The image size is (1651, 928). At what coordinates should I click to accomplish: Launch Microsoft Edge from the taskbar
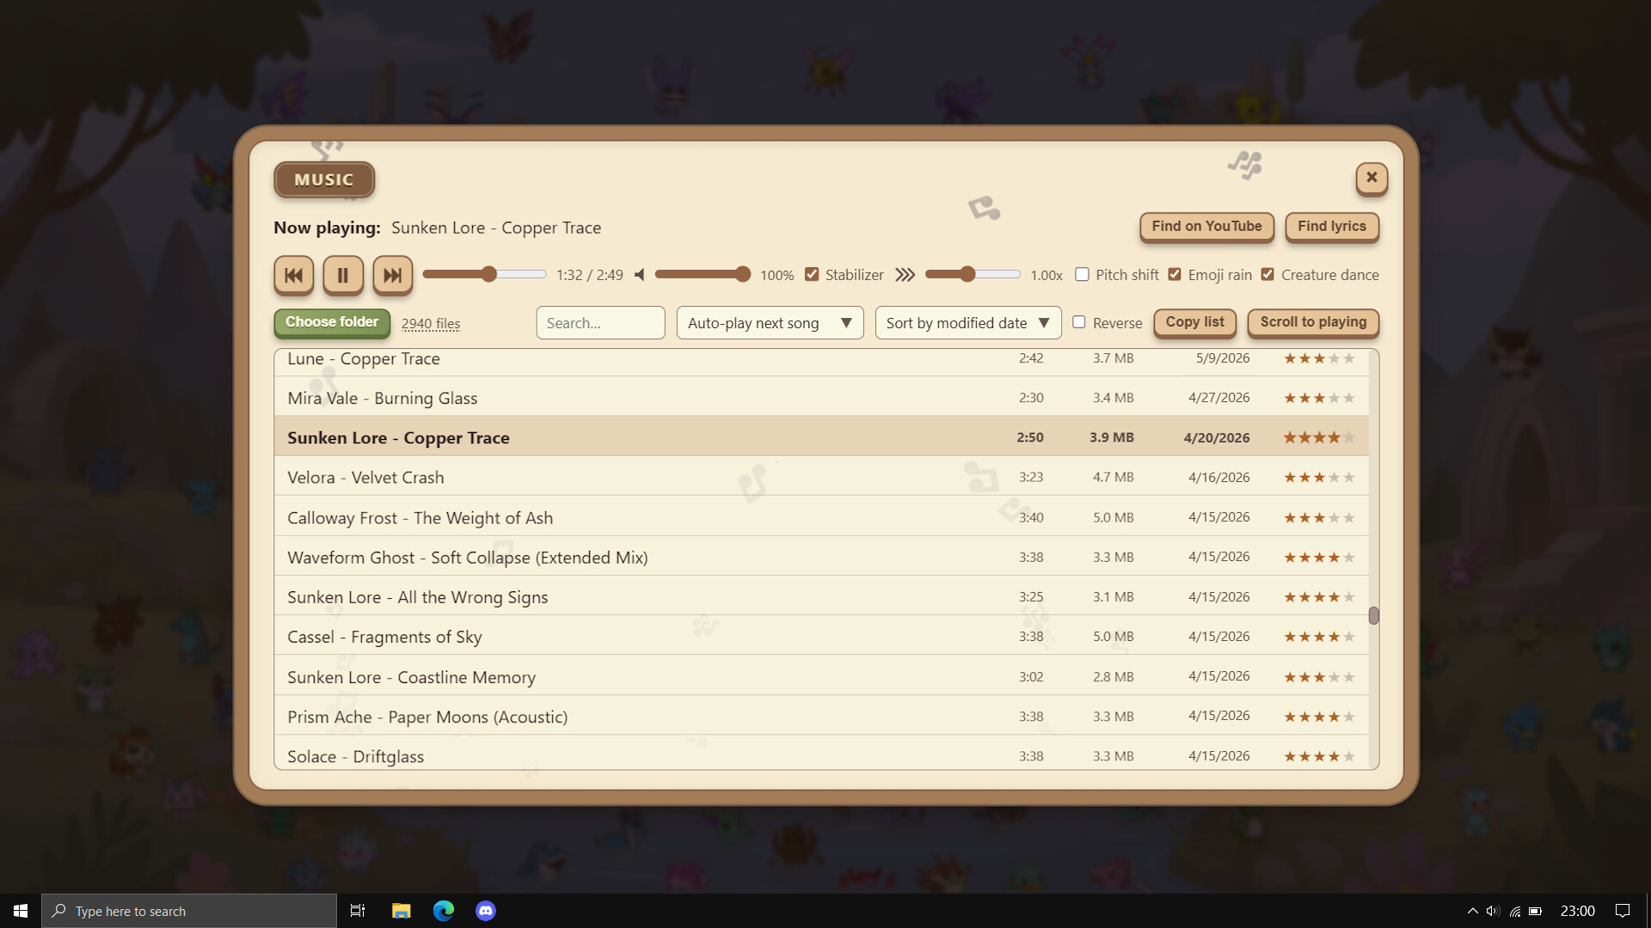(444, 911)
